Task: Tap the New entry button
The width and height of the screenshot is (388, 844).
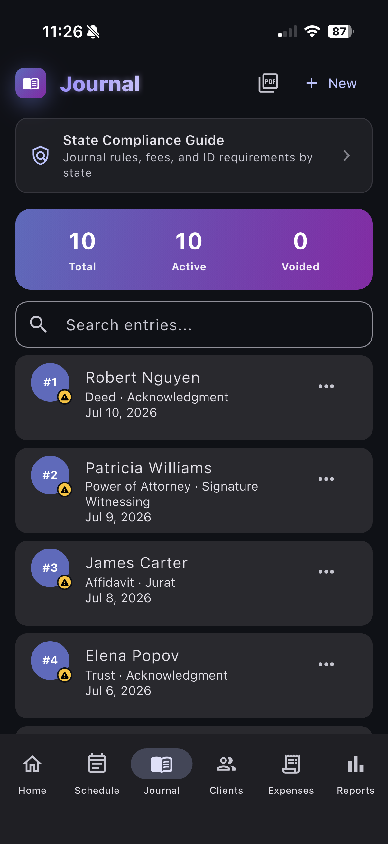Action: (331, 83)
